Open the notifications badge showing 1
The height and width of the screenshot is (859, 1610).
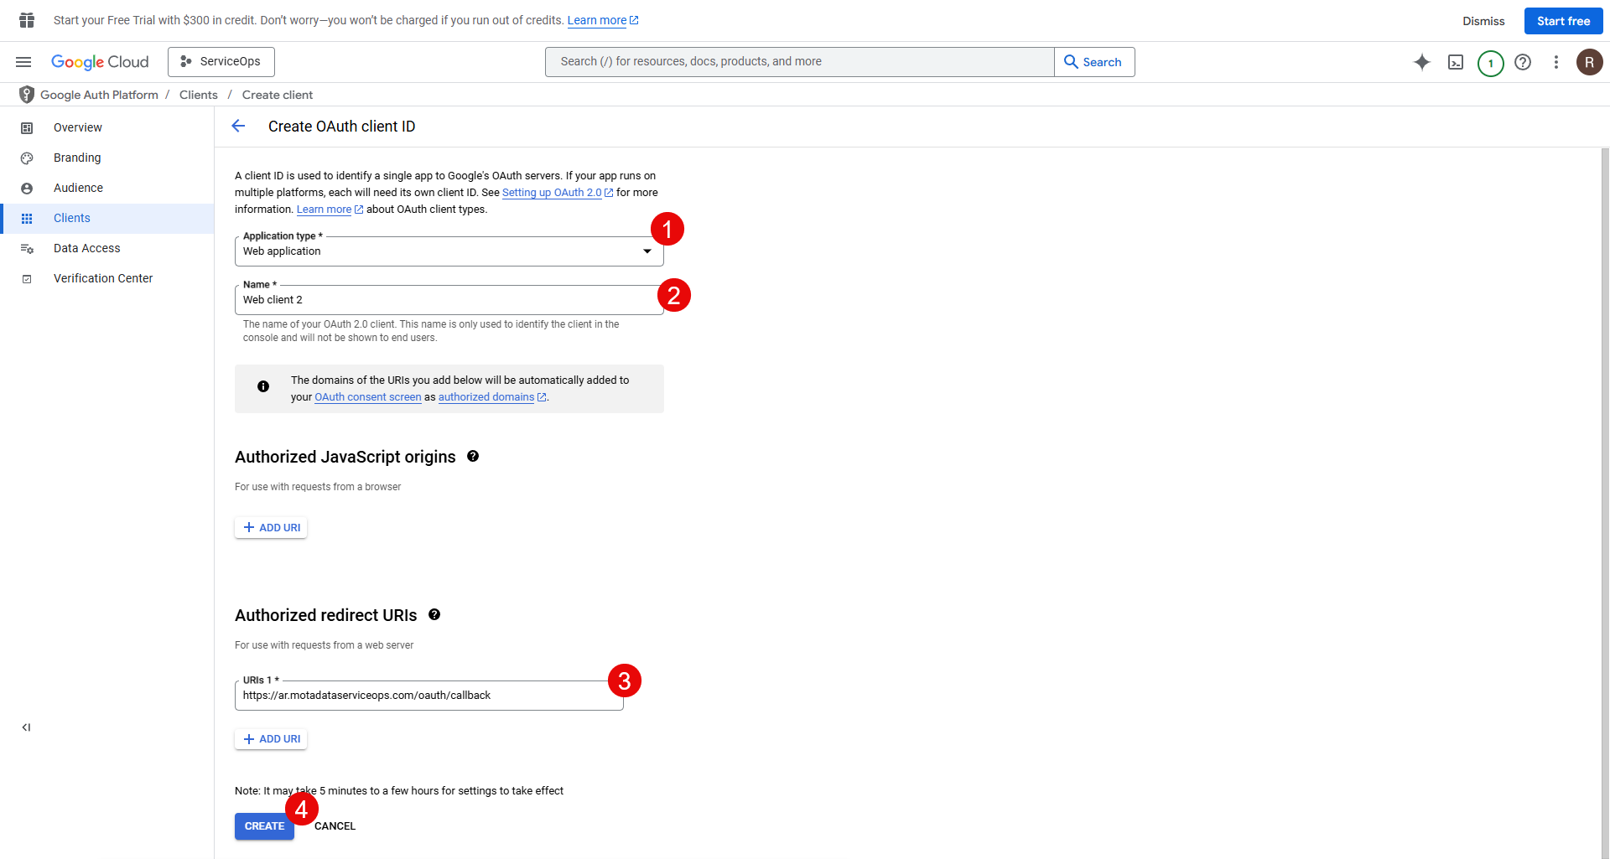[x=1490, y=63]
